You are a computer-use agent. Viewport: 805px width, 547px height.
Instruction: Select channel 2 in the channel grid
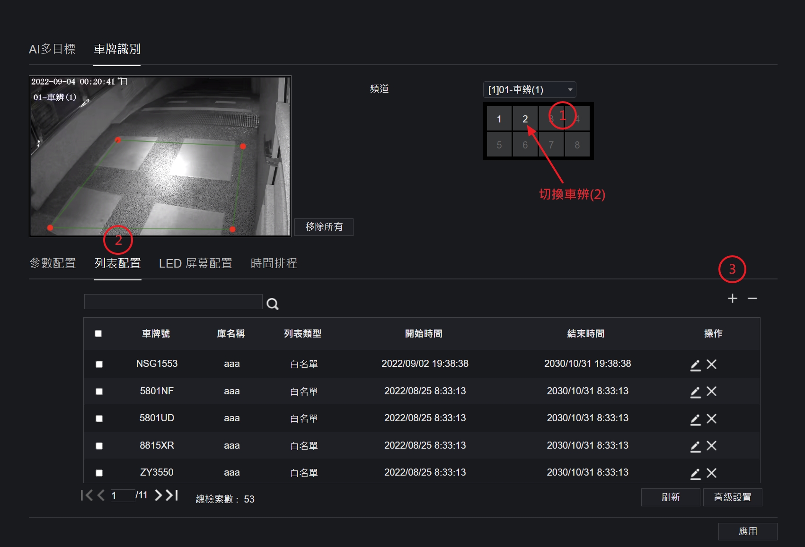coord(525,119)
